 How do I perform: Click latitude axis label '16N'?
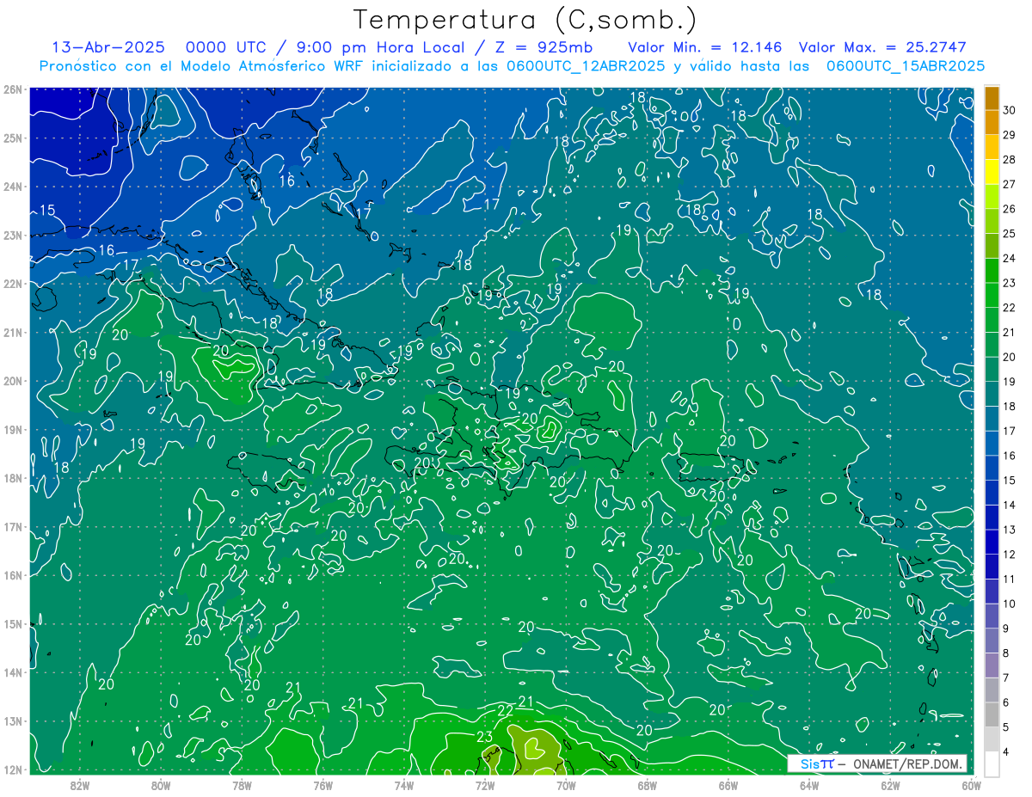coord(13,575)
